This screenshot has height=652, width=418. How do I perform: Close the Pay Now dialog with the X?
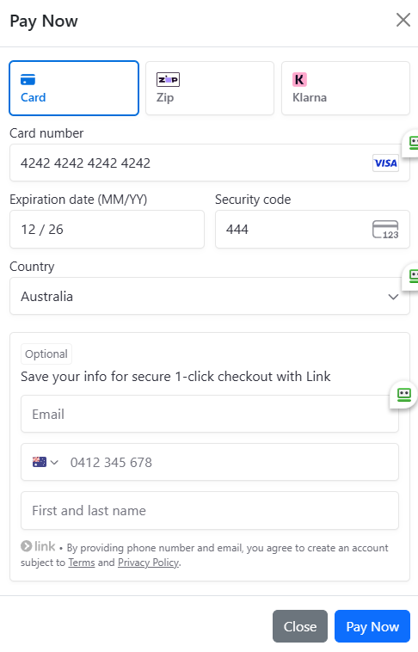click(403, 20)
